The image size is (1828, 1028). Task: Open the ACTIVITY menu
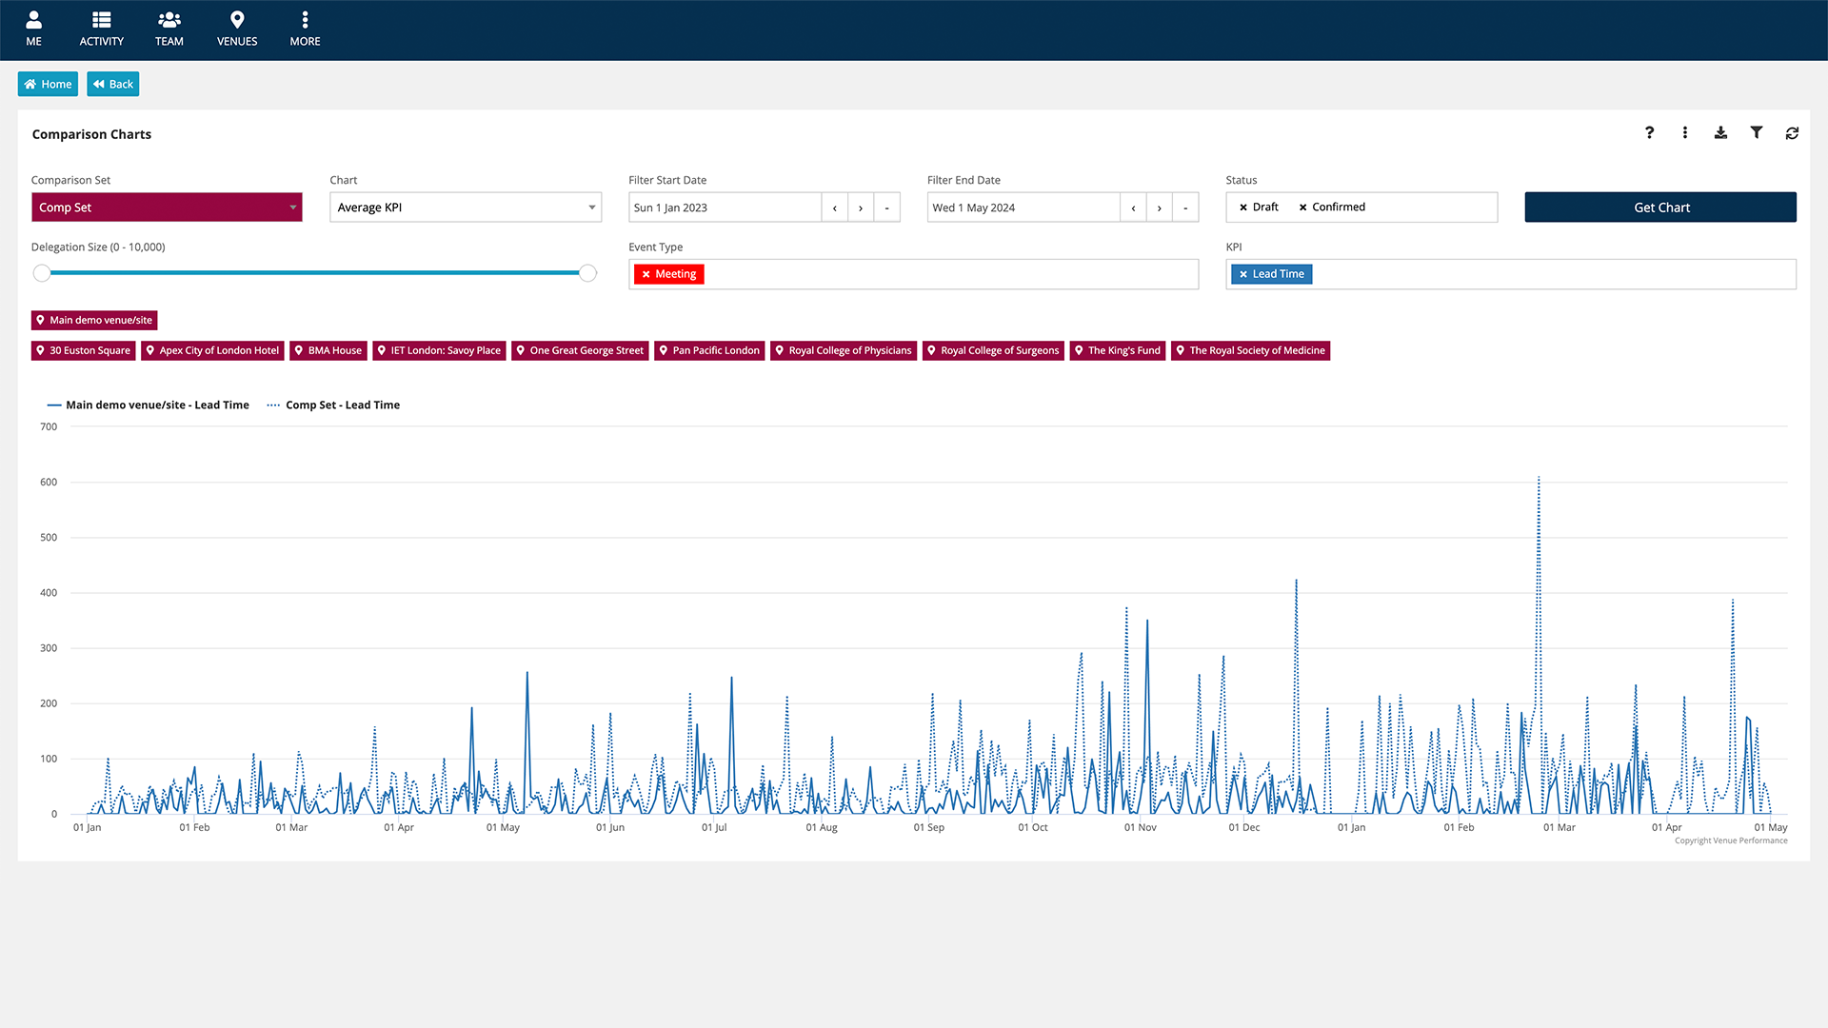101,29
